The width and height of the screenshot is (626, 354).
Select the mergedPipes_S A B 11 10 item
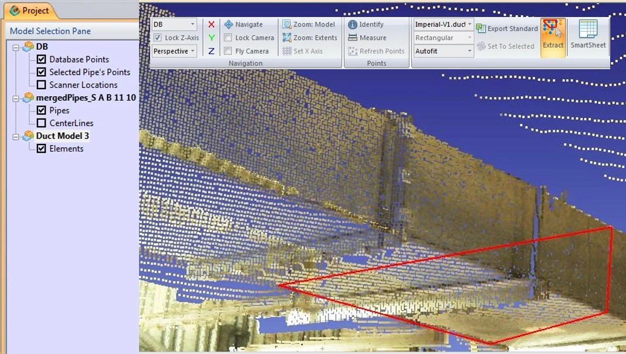86,97
